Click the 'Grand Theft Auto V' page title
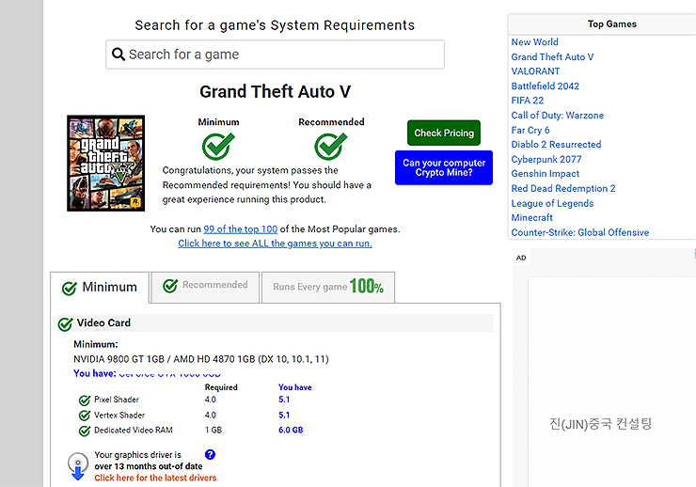Screen dimensions: 696x487 [276, 92]
